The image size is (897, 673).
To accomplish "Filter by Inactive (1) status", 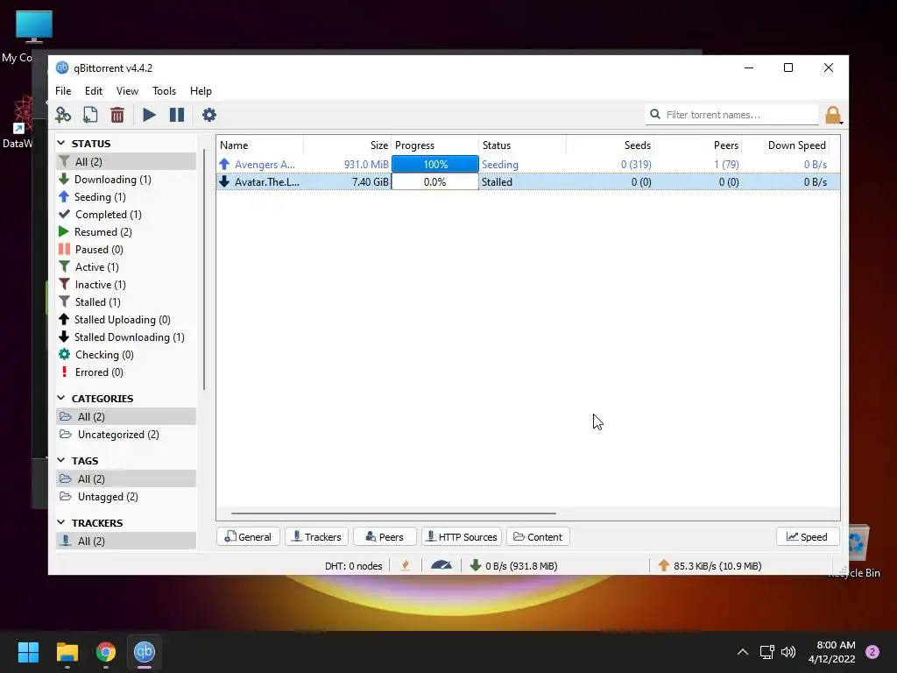I will (126, 285).
